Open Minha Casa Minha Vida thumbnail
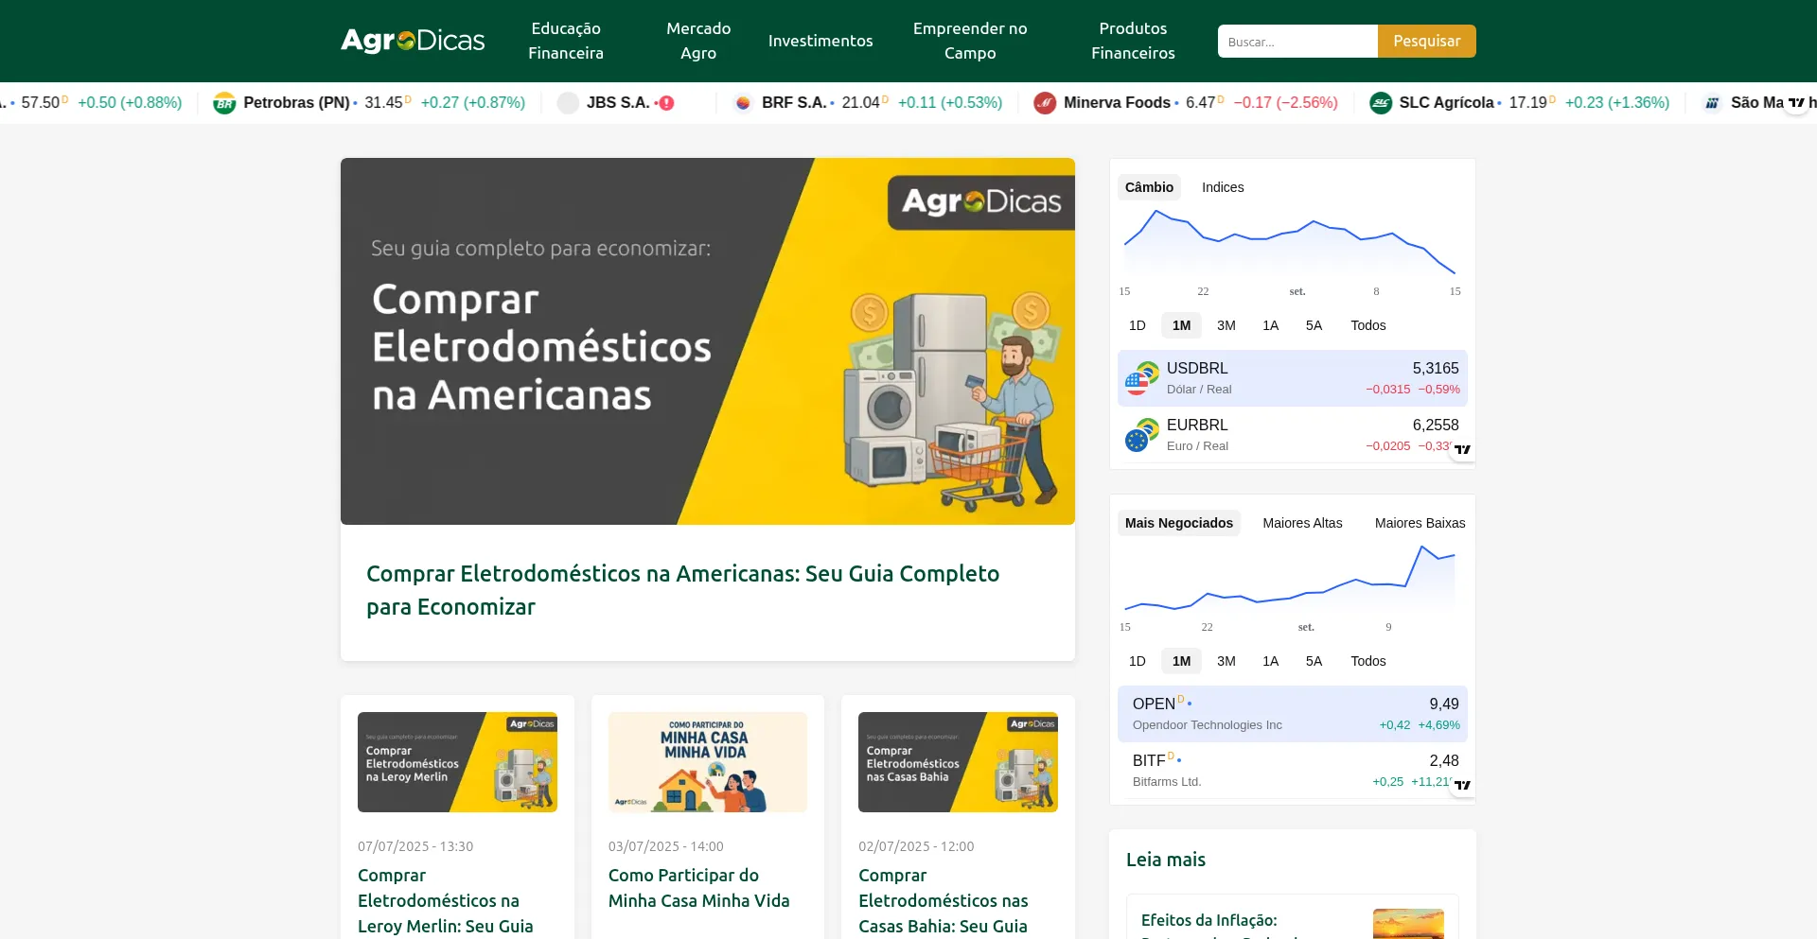Screen dimensions: 1817x939 708,762
